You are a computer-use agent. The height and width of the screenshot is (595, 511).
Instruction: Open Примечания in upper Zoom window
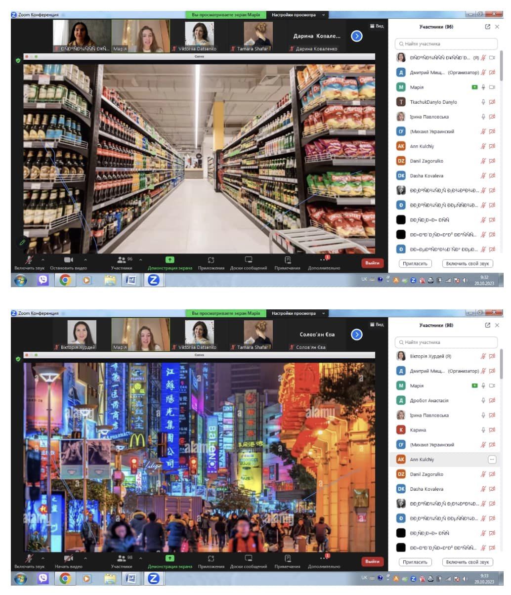pyautogui.click(x=288, y=262)
